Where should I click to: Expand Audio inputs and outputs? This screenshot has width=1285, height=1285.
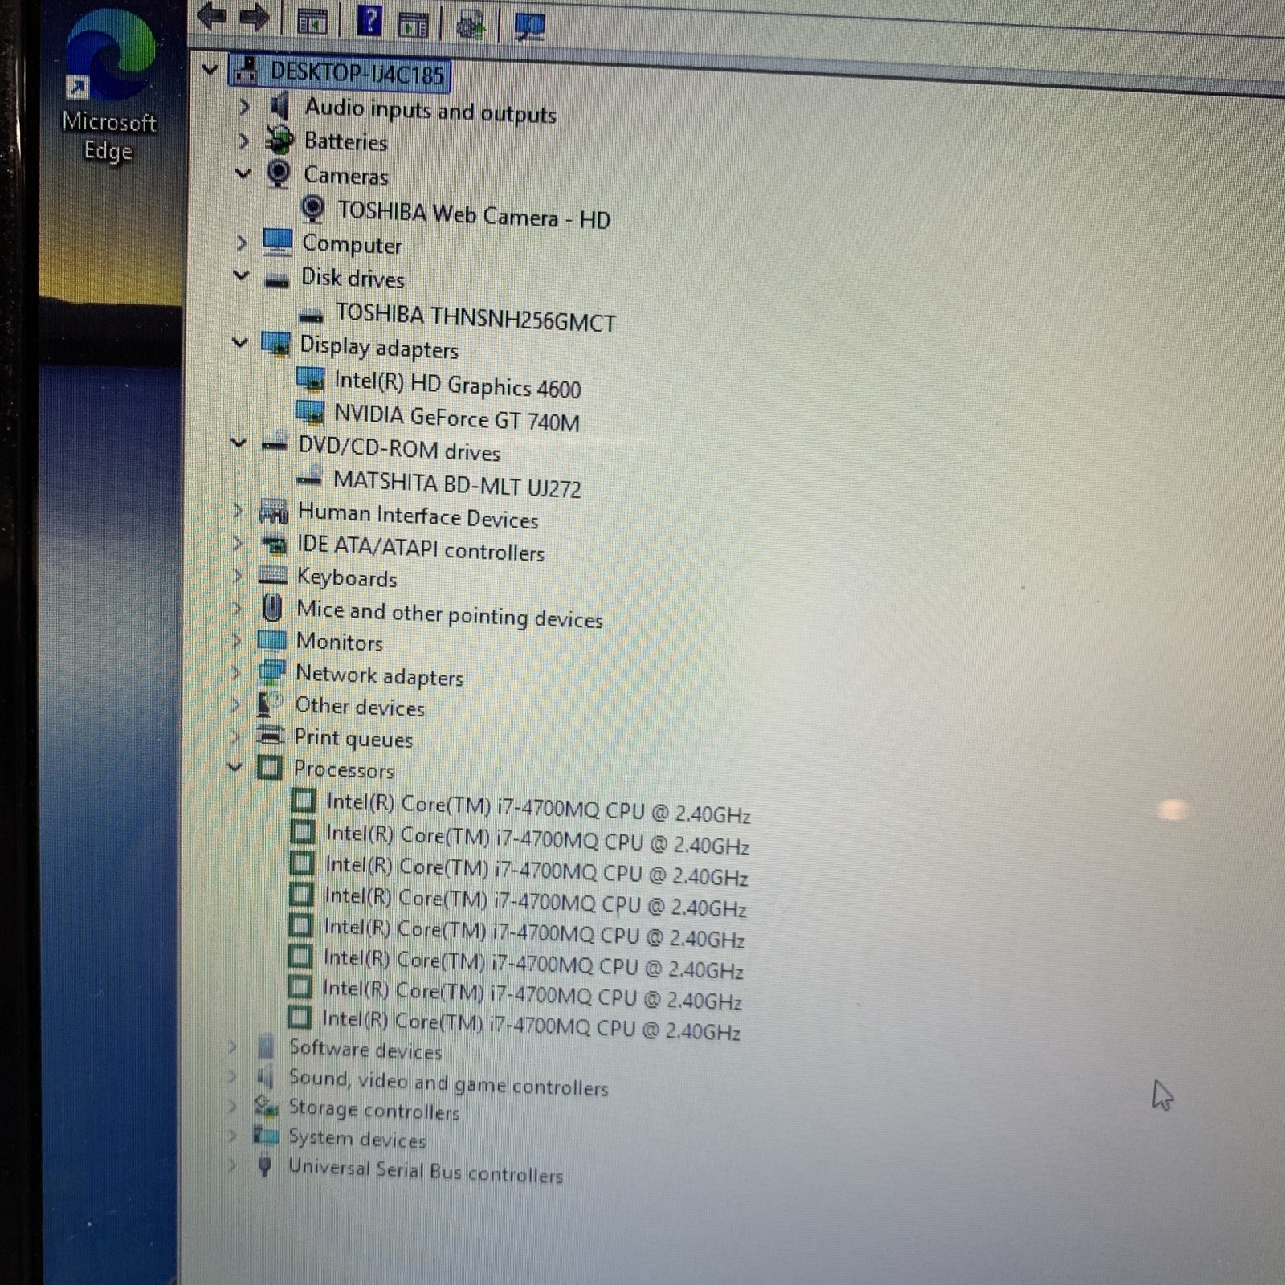pyautogui.click(x=245, y=106)
